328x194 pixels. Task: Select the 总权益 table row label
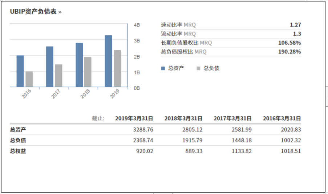(18, 151)
